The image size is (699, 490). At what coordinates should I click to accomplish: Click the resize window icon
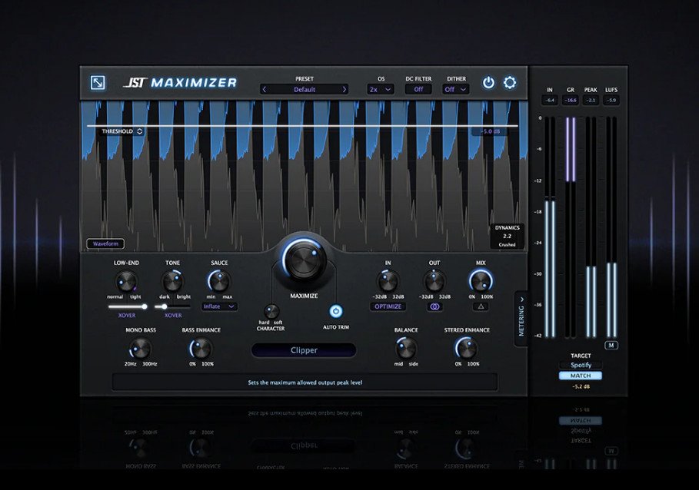(x=98, y=83)
